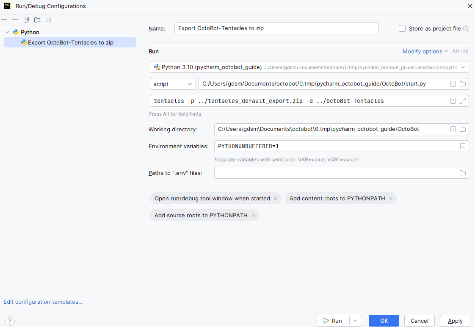The width and height of the screenshot is (475, 327).
Task: Expand the script parameters field
Action: click(463, 101)
